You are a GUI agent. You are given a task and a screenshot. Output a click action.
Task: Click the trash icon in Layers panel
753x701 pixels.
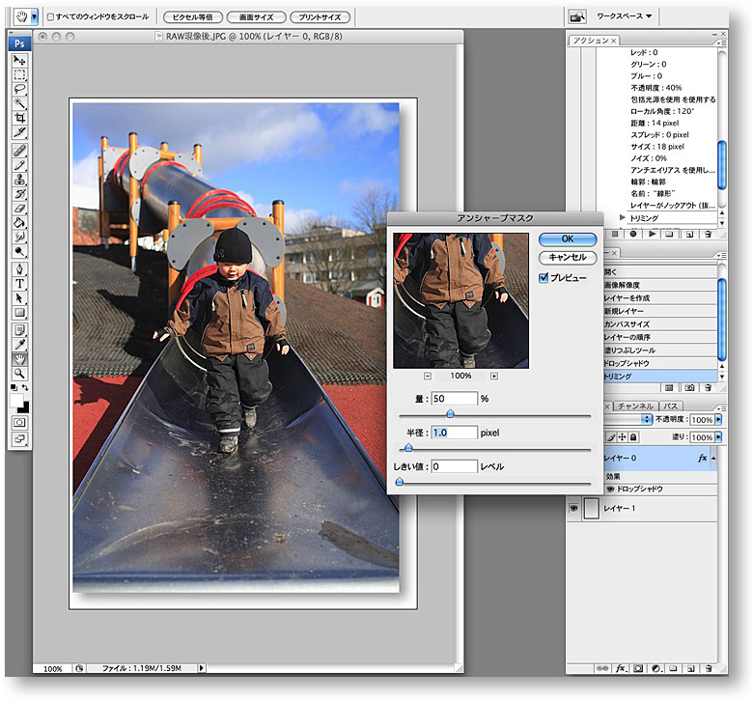point(708,667)
